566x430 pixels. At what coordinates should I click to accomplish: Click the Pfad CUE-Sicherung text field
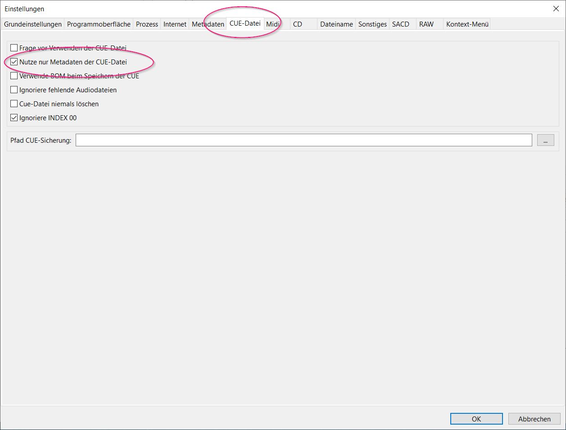pyautogui.click(x=303, y=140)
